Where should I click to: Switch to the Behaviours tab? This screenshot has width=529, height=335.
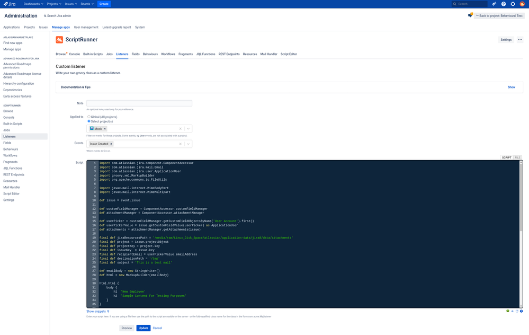pyautogui.click(x=150, y=54)
